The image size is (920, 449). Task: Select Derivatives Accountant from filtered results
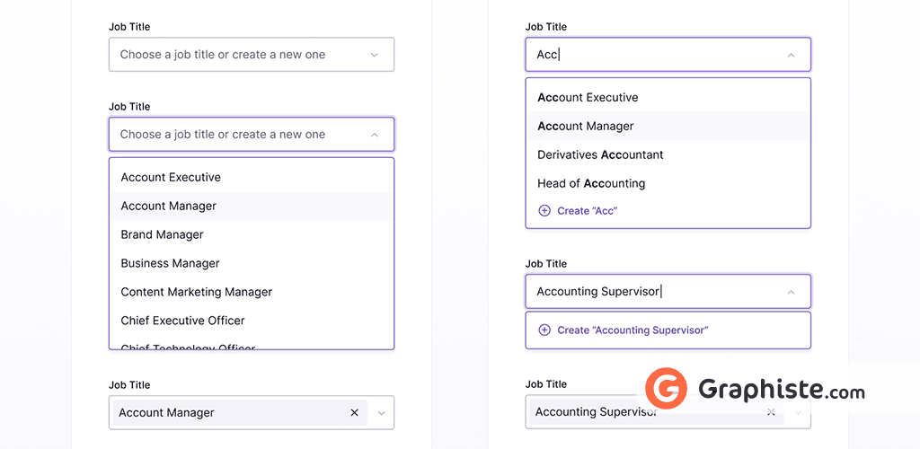coord(600,155)
